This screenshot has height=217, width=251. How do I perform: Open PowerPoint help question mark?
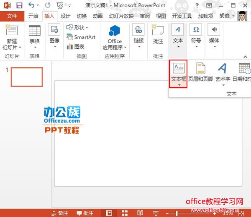point(197,5)
